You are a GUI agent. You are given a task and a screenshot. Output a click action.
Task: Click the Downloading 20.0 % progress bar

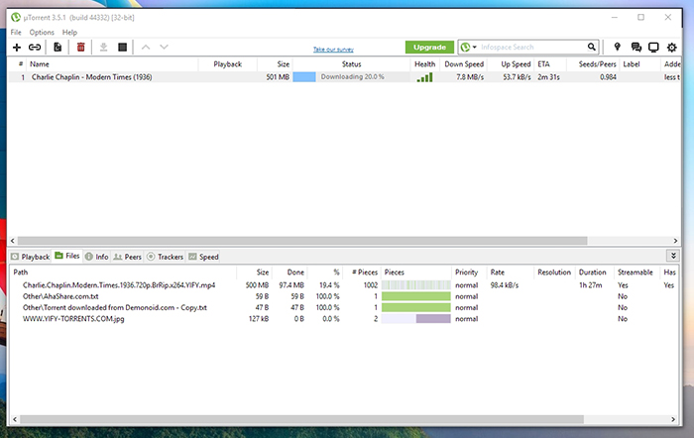click(x=351, y=77)
